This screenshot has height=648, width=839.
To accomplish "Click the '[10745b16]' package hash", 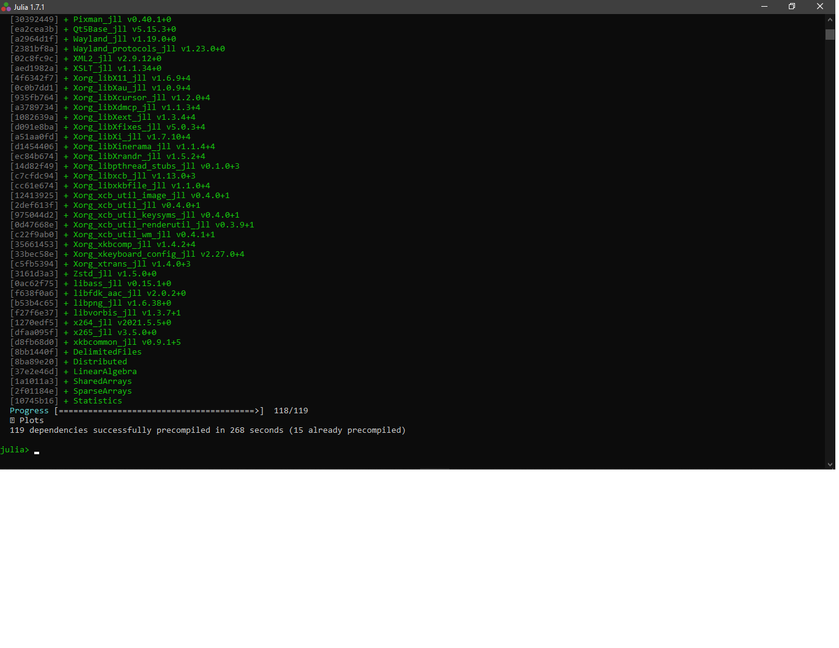I will click(x=34, y=401).
